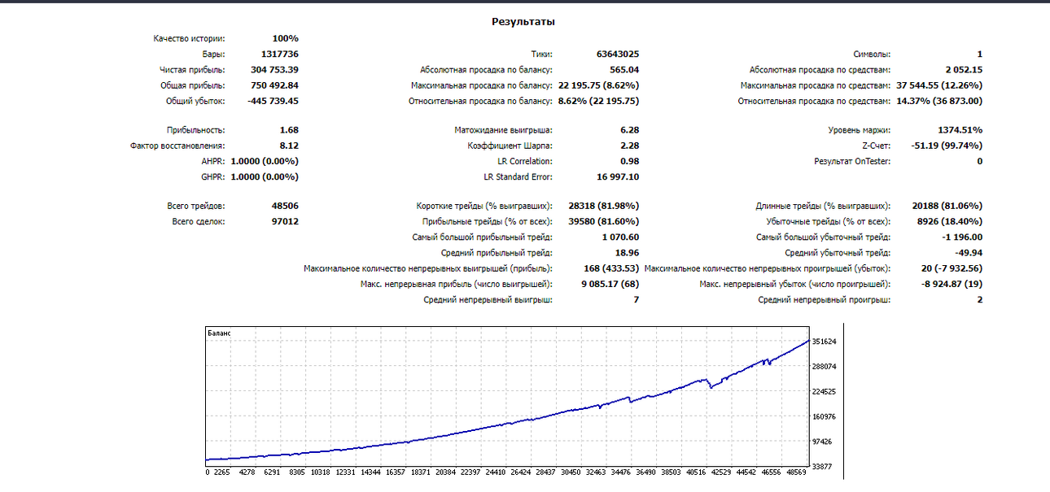This screenshot has width=1050, height=492.
Task: Click Прибыльные трейды value 39580 (81.60%)
Action: pyautogui.click(x=604, y=222)
